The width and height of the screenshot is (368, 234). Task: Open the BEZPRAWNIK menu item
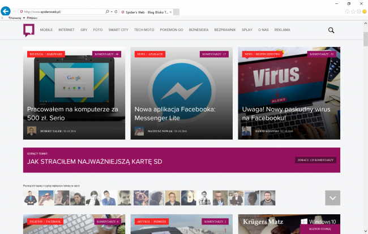pyautogui.click(x=225, y=30)
